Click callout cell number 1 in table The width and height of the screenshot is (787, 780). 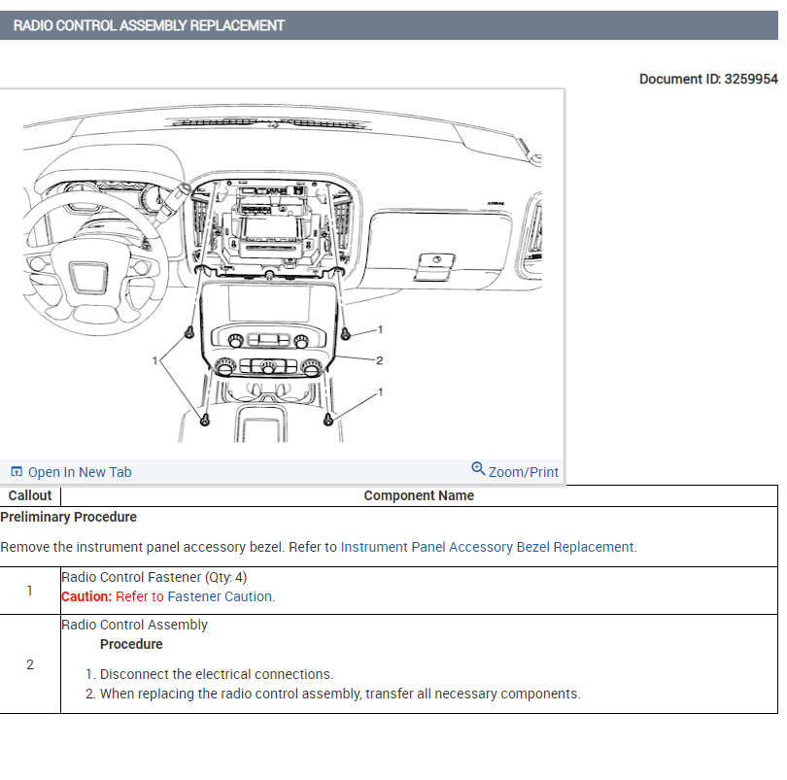(29, 591)
